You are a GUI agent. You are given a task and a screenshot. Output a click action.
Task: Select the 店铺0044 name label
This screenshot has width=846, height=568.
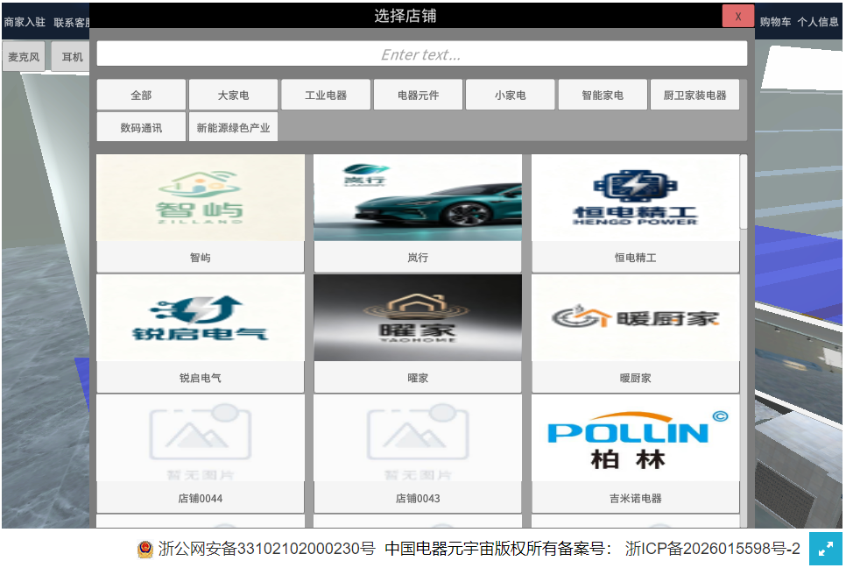click(x=201, y=499)
